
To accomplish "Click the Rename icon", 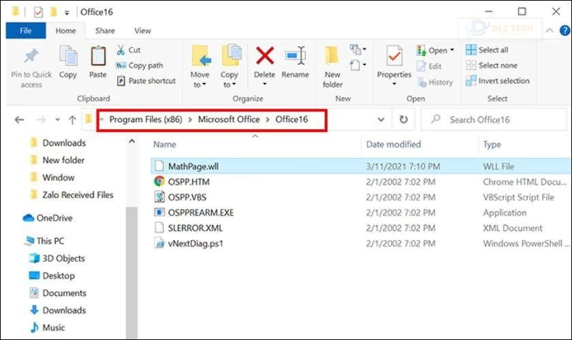I will click(296, 56).
